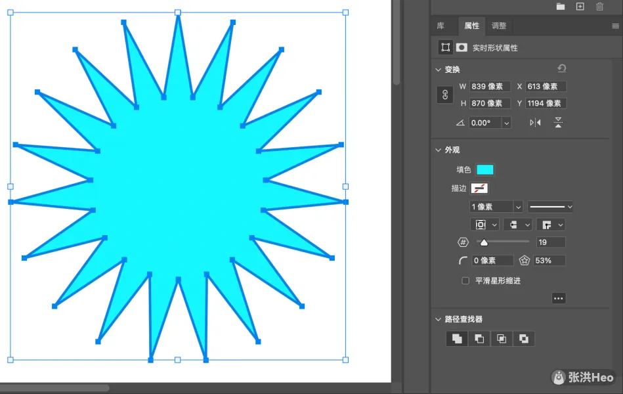The width and height of the screenshot is (623, 394).
Task: Click the cyan 填色 fill swatch
Action: coord(484,170)
